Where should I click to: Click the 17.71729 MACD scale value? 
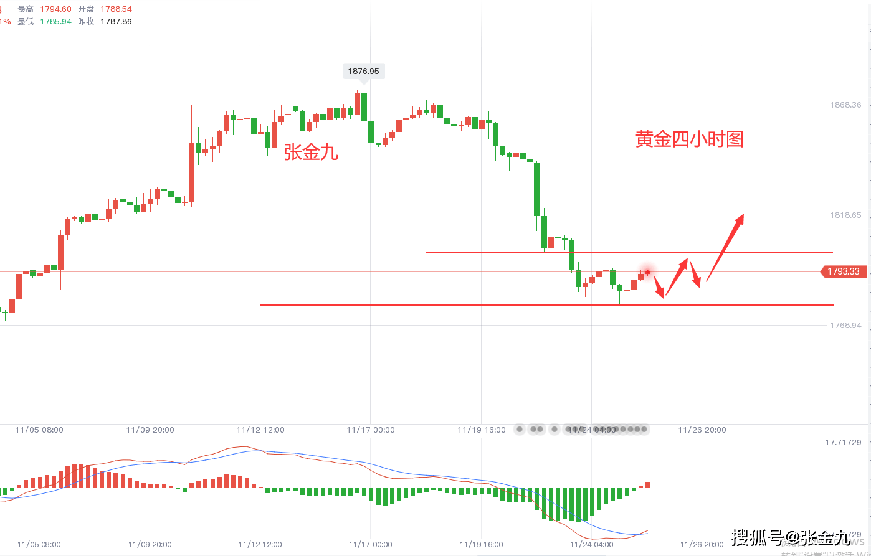[x=844, y=442]
